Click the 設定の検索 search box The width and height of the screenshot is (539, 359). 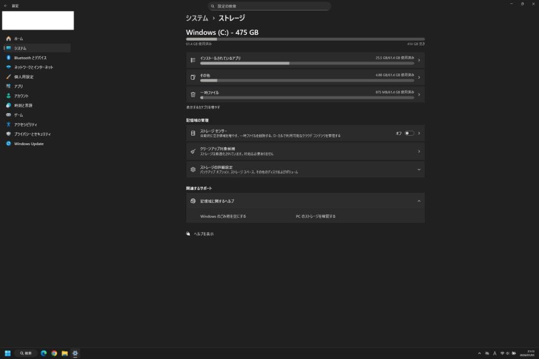coord(269,6)
